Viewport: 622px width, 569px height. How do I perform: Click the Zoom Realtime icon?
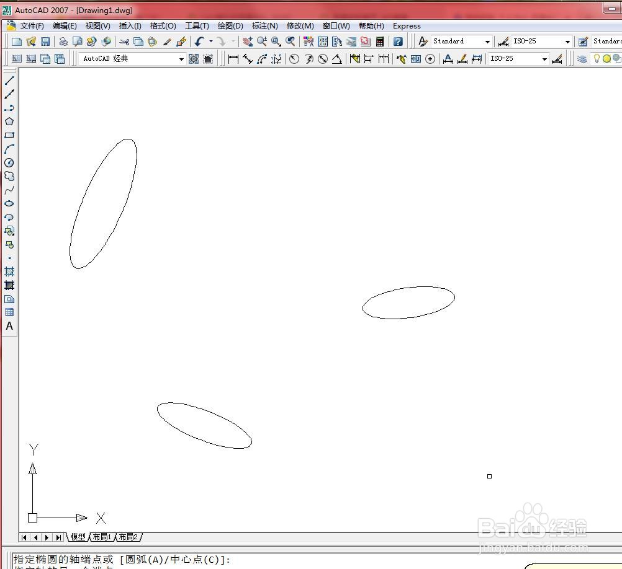point(262,42)
